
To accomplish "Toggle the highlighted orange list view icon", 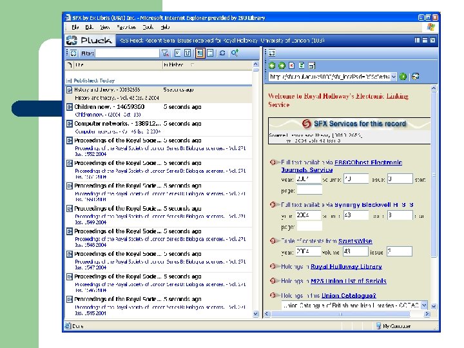I will 200,53.
